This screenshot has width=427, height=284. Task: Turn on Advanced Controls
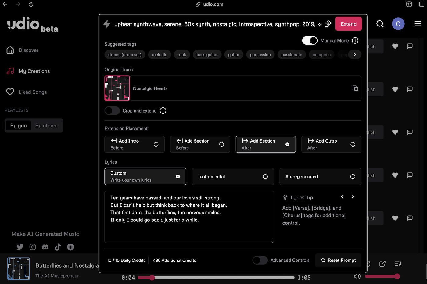(x=260, y=260)
